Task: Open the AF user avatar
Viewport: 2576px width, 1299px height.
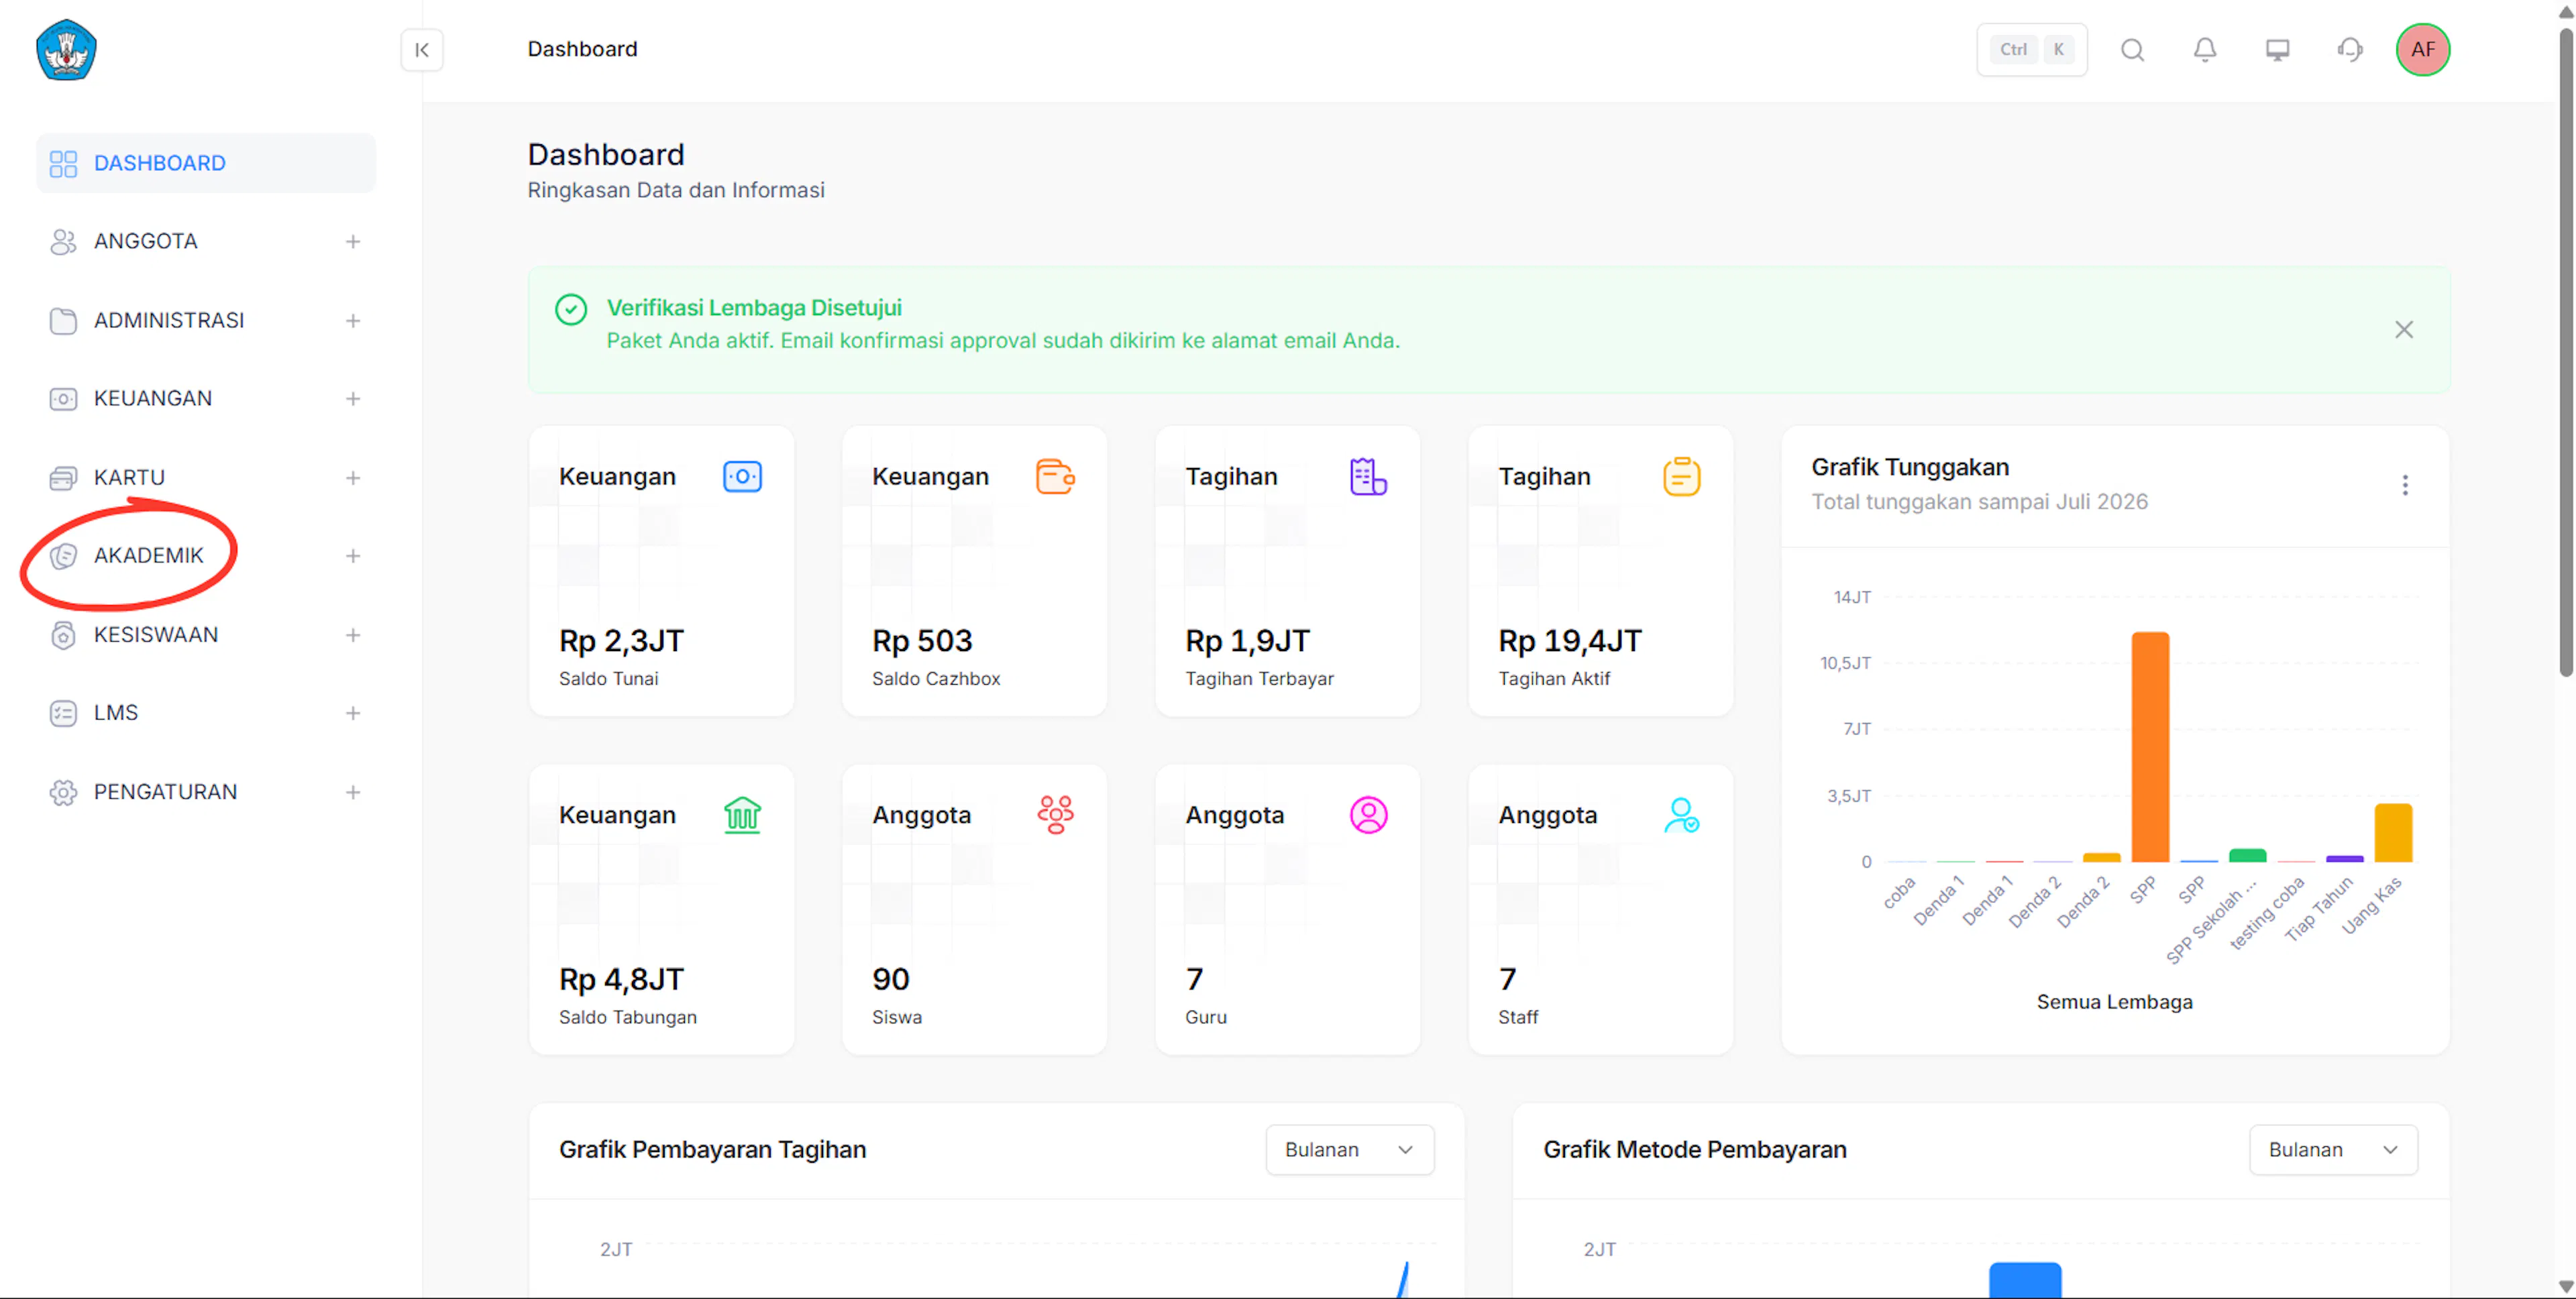Action: point(2422,50)
